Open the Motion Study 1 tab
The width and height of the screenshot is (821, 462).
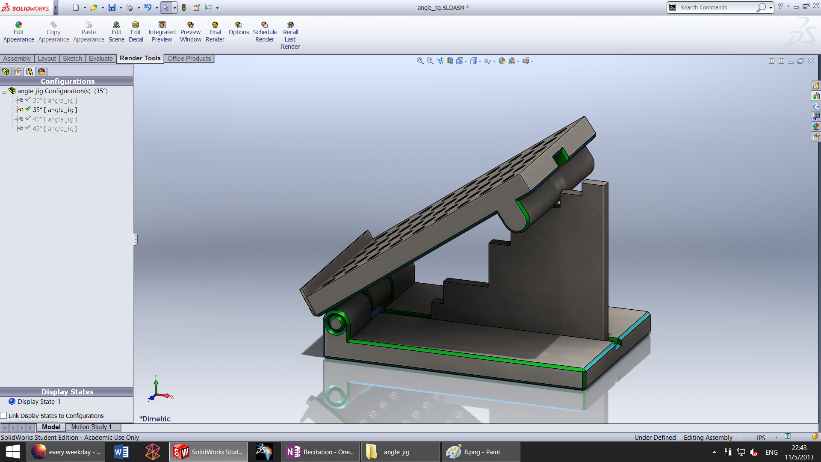tap(92, 427)
